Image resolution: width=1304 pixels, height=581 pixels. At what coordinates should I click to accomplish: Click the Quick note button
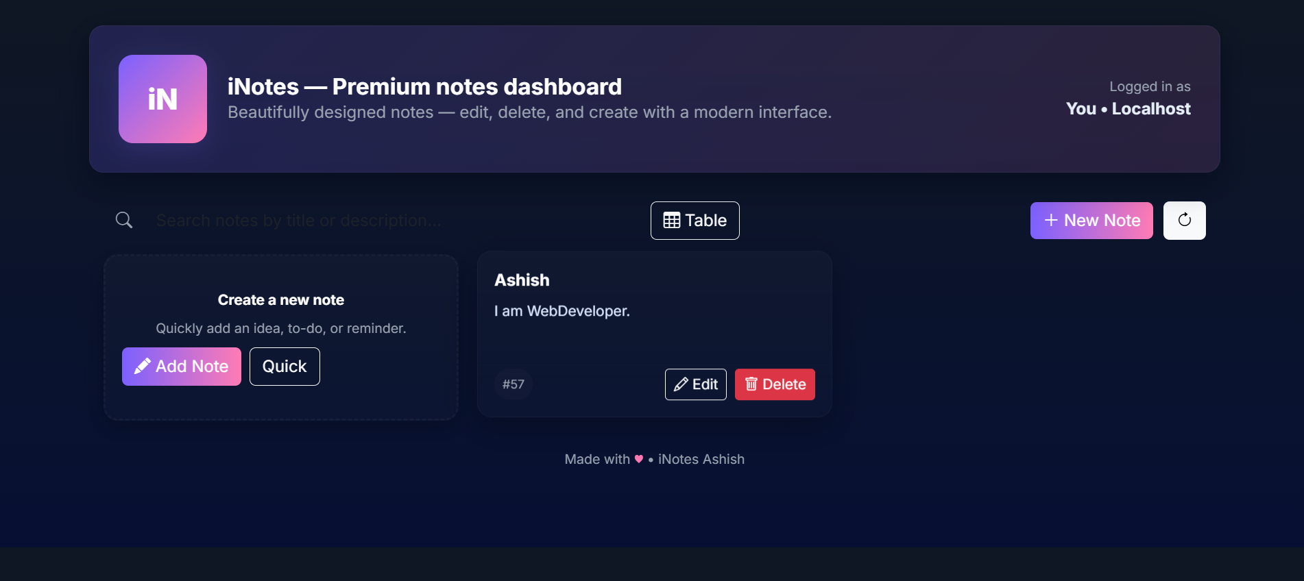point(284,366)
